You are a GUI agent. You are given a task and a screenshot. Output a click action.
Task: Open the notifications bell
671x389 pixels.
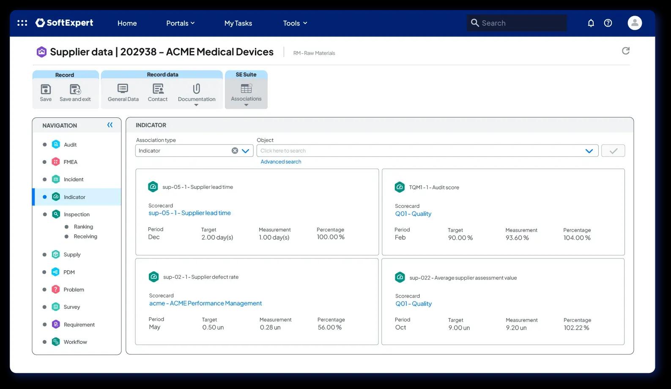click(591, 23)
